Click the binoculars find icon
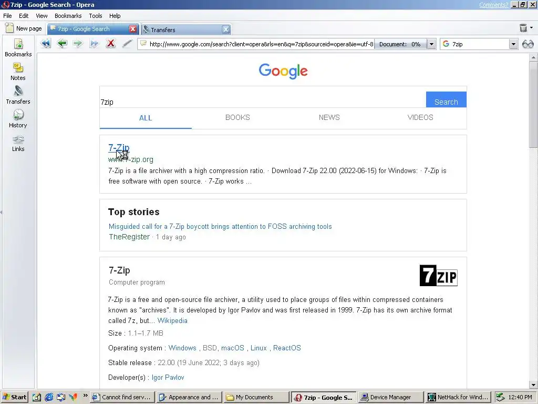Screen dimensions: 538x404 (x=527, y=44)
